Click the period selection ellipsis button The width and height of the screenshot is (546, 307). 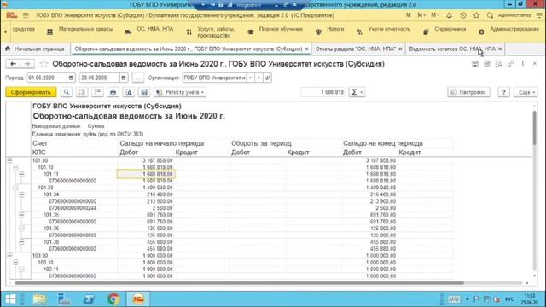(138, 78)
